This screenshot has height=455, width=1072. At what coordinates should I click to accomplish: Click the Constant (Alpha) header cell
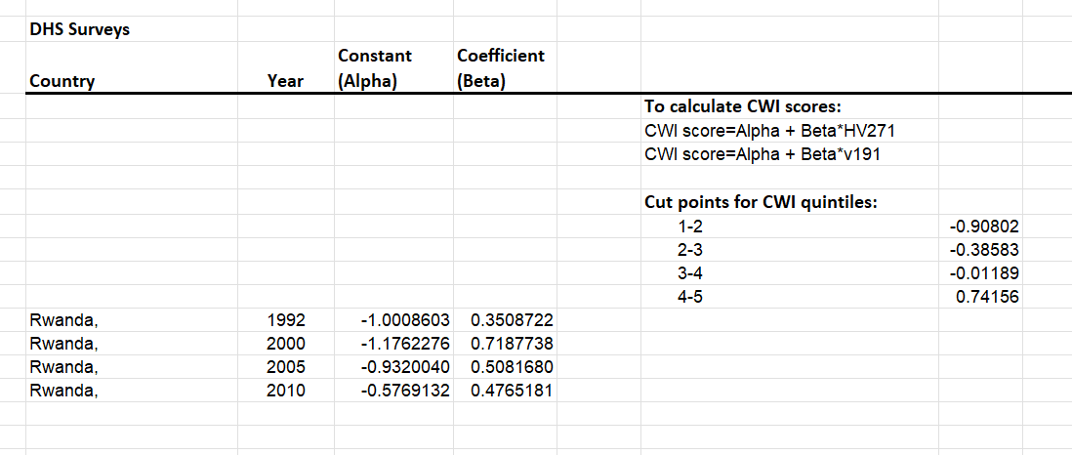[x=374, y=68]
